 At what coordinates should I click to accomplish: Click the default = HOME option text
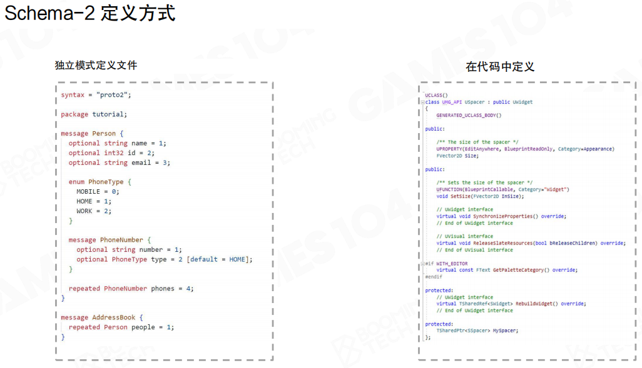(219, 259)
